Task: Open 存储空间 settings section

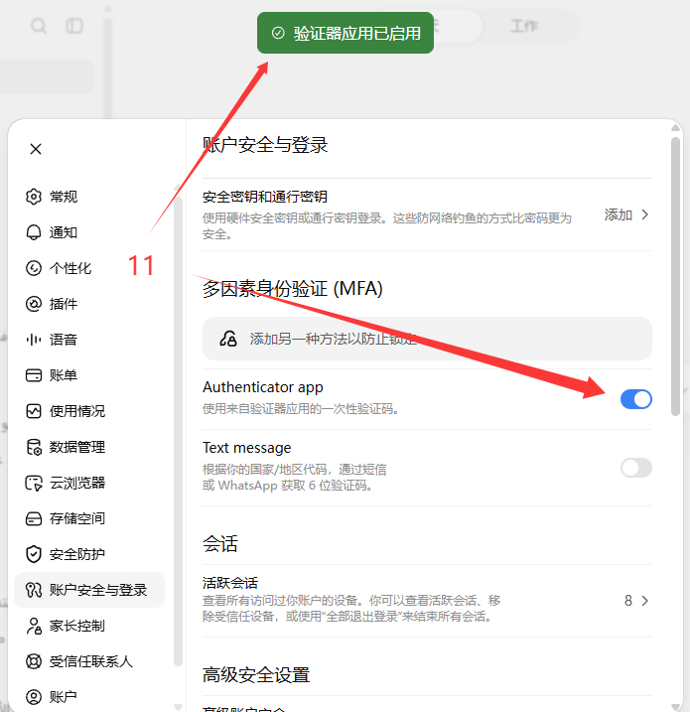Action: pyautogui.click(x=89, y=518)
